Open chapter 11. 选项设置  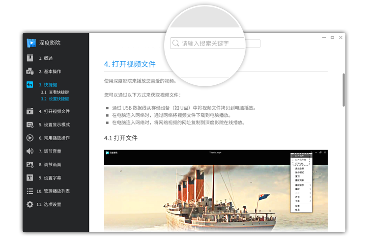click(49, 204)
